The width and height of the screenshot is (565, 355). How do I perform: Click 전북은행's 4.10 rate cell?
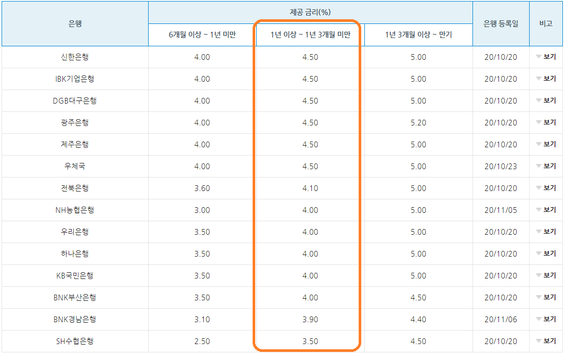pos(310,188)
